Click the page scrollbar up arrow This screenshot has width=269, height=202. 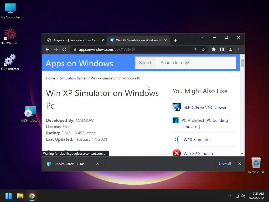click(x=242, y=57)
